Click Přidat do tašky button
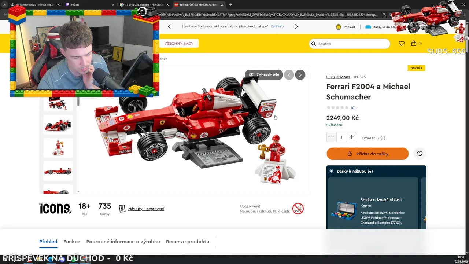469x264 pixels. (368, 154)
